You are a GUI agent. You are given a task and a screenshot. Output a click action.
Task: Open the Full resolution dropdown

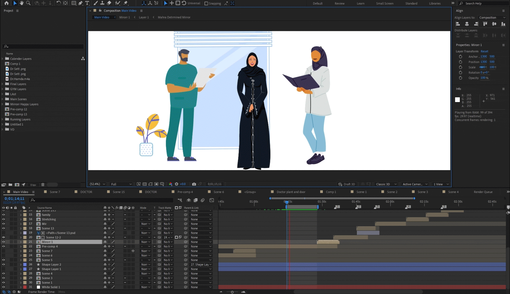[x=121, y=184]
